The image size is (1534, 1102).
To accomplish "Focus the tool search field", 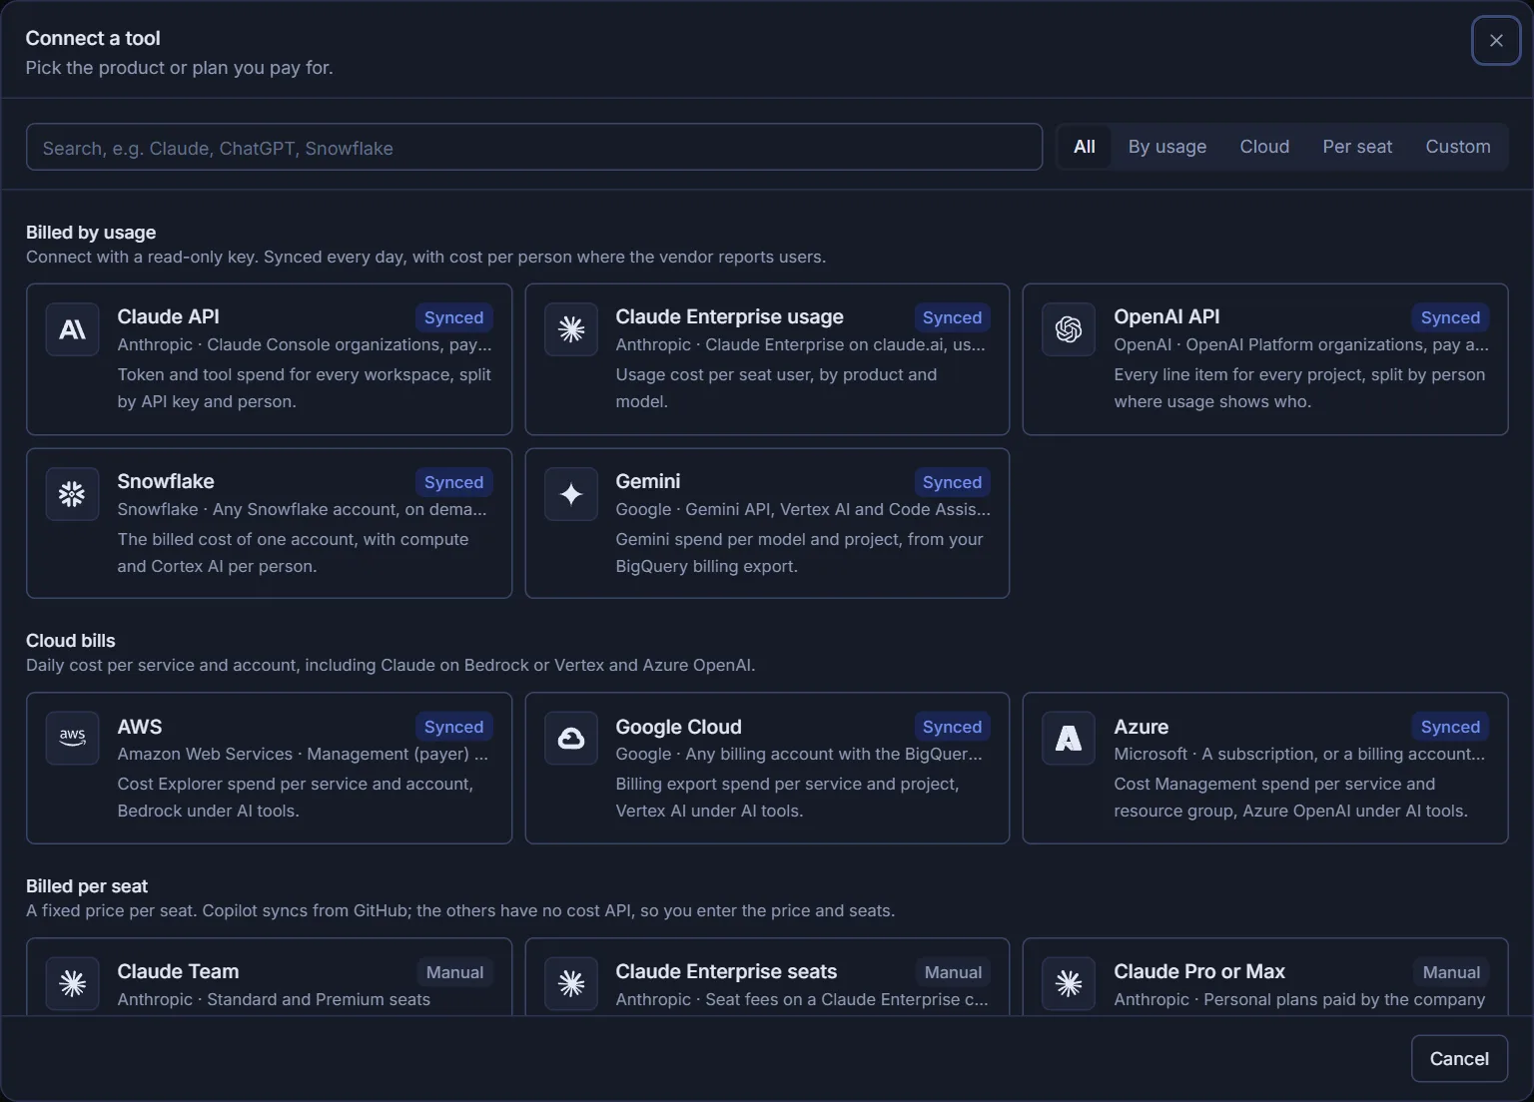I will tap(534, 148).
